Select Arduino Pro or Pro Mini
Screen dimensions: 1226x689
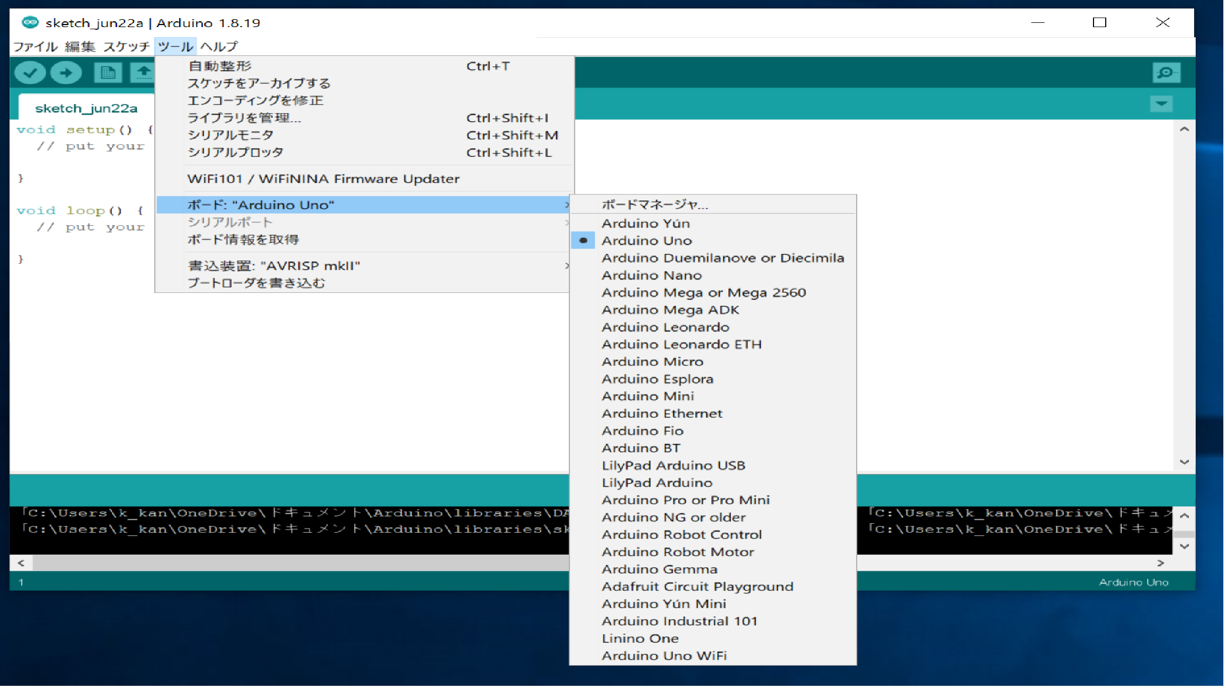coord(713,500)
